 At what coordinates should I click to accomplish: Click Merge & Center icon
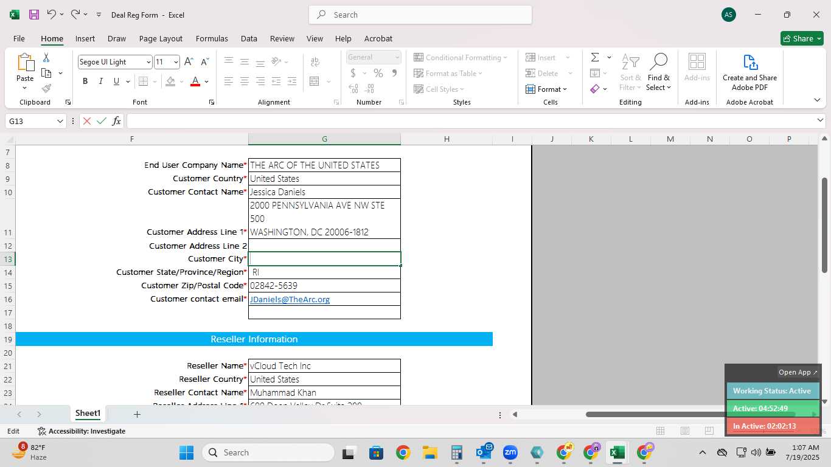point(315,81)
